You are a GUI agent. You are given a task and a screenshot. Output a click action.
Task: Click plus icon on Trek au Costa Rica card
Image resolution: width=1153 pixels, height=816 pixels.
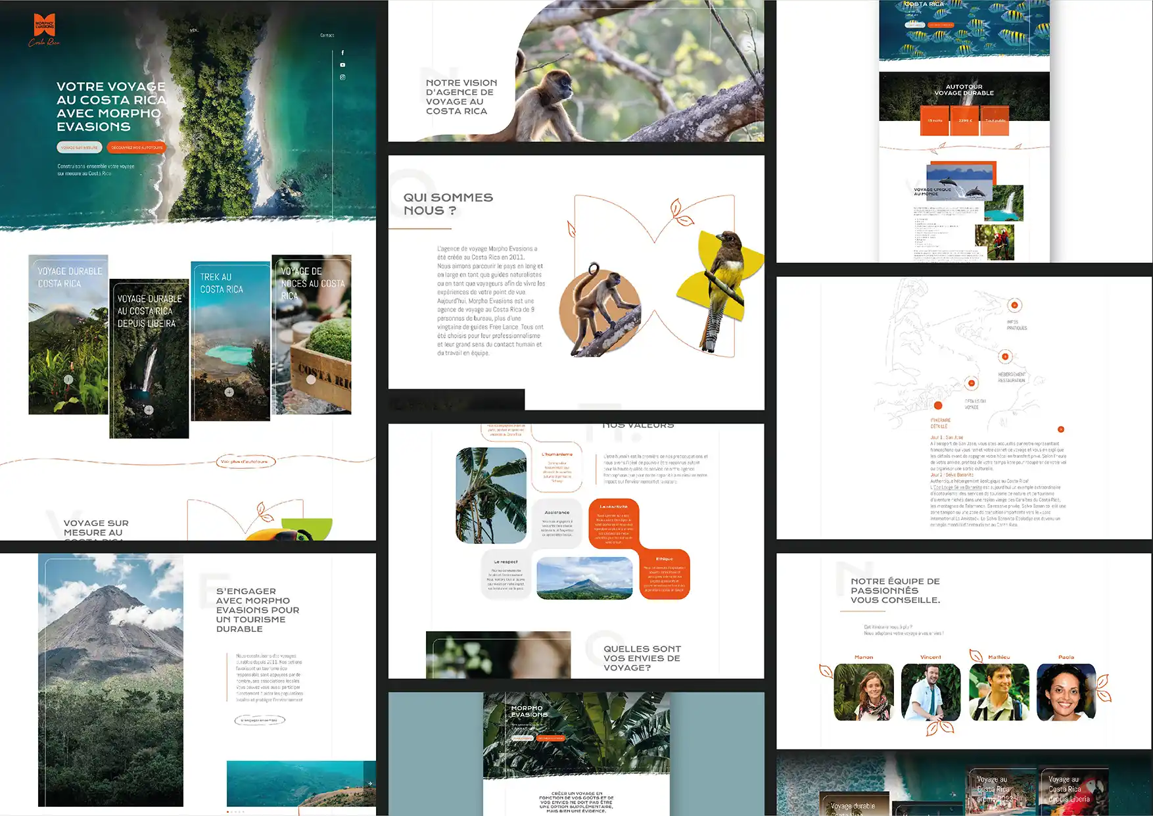click(x=229, y=392)
